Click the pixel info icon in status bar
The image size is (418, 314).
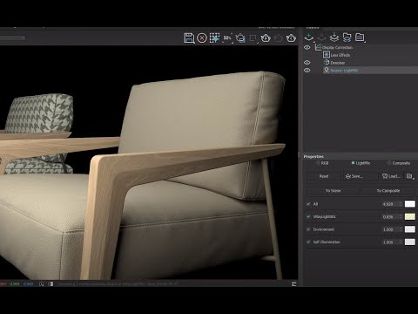42,284
